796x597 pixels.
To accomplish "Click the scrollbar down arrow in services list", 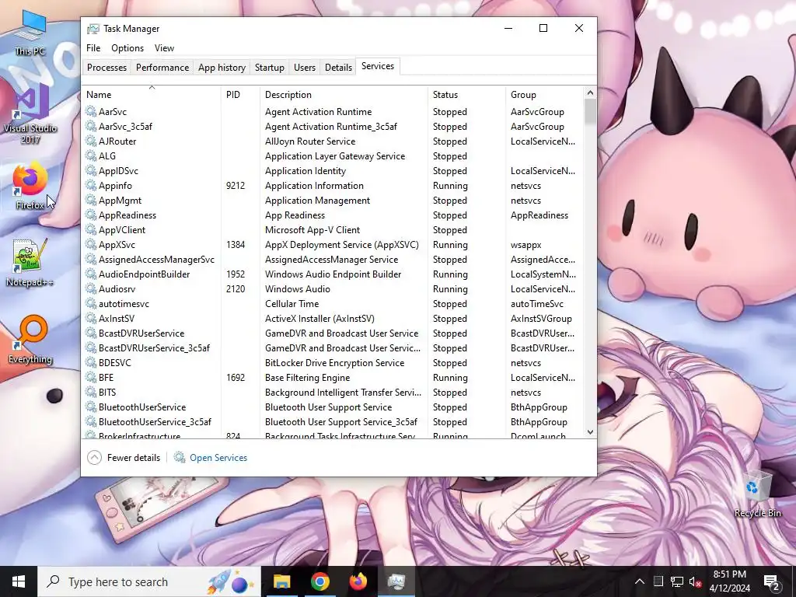I will [x=590, y=432].
